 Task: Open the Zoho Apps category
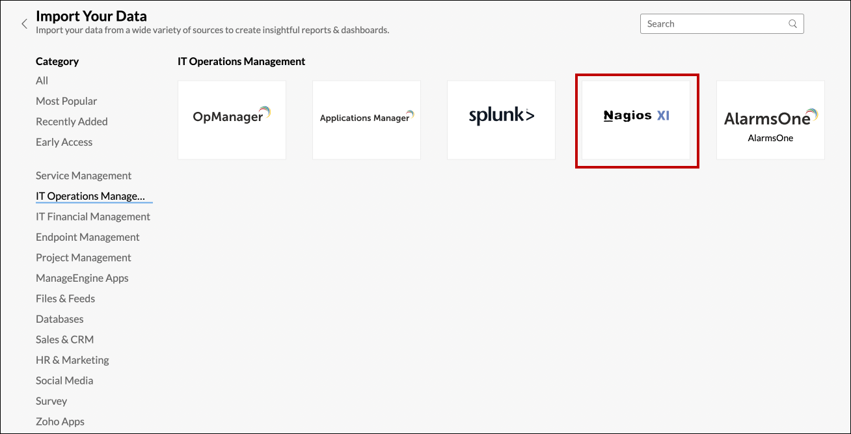(x=60, y=422)
